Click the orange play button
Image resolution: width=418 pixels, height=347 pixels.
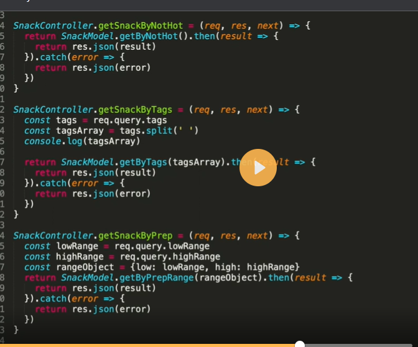tap(258, 167)
